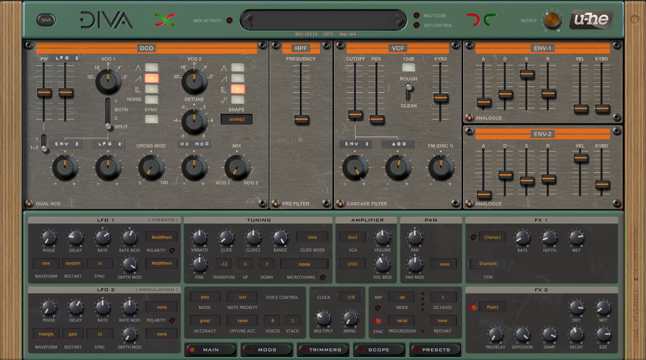The height and width of the screenshot is (360, 646).
Task: Open the ENV-2 ANALOGUE envelope model selector
Action: 469,203
